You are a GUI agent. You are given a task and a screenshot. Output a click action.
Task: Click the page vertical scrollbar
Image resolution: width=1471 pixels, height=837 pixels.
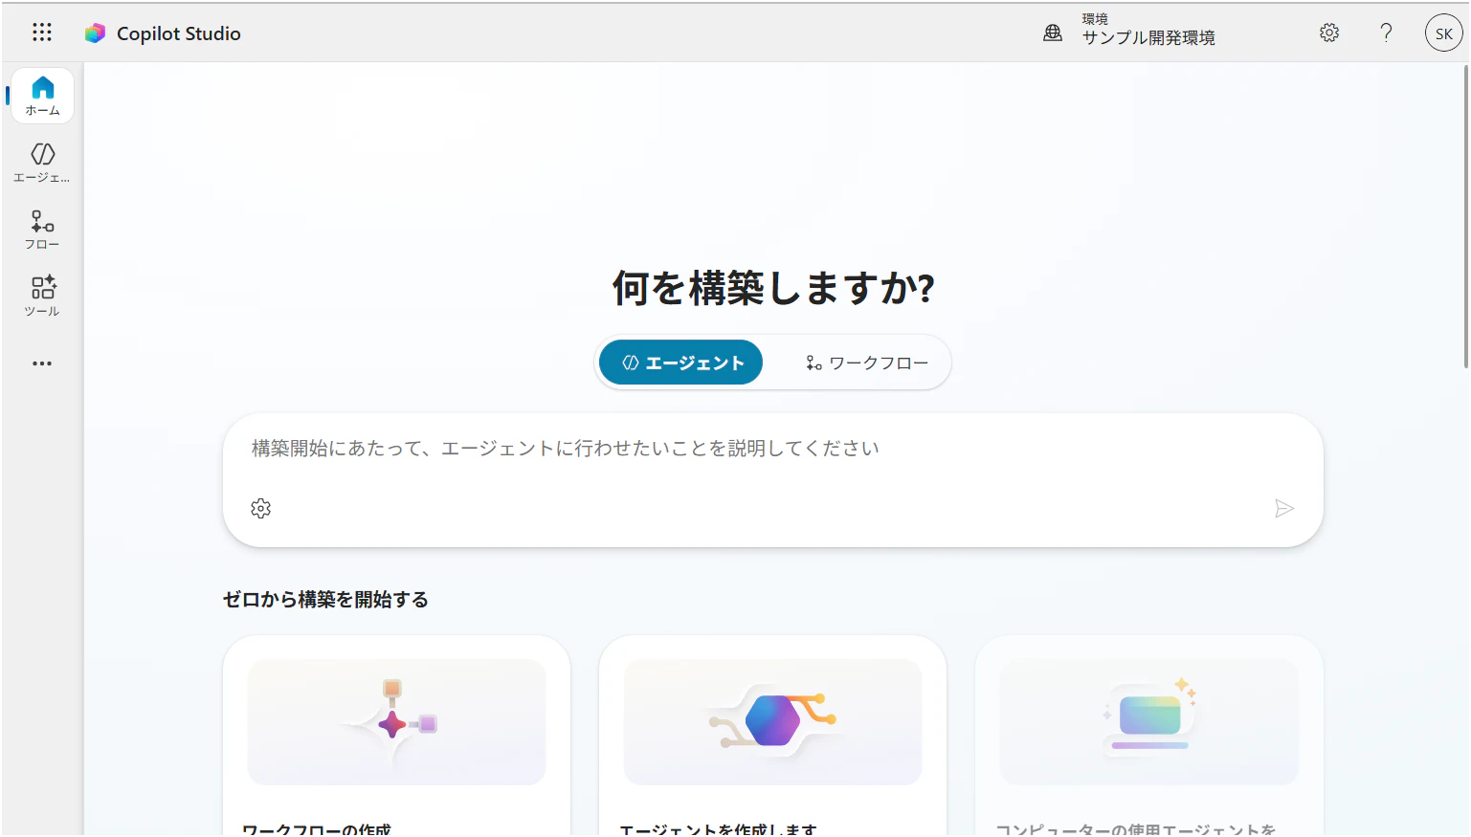point(1465,216)
